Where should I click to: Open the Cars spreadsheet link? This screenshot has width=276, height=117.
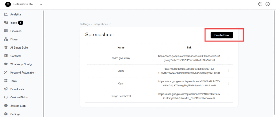pos(189,83)
